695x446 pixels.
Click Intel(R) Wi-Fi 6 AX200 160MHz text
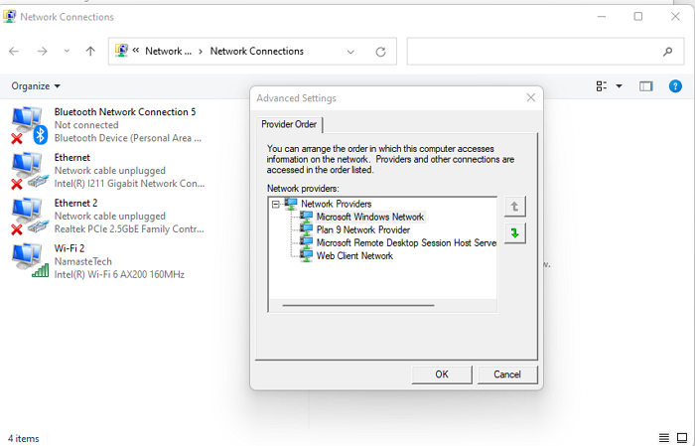tap(119, 274)
